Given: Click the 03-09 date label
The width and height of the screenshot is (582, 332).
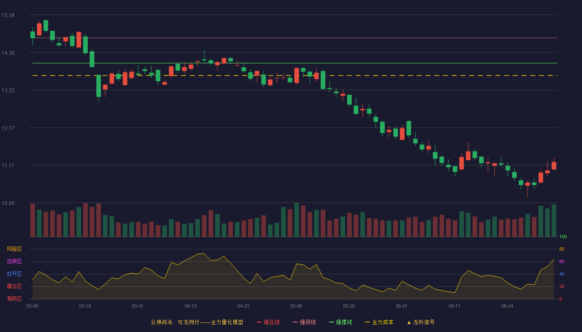Looking at the screenshot, I should tap(32, 306).
